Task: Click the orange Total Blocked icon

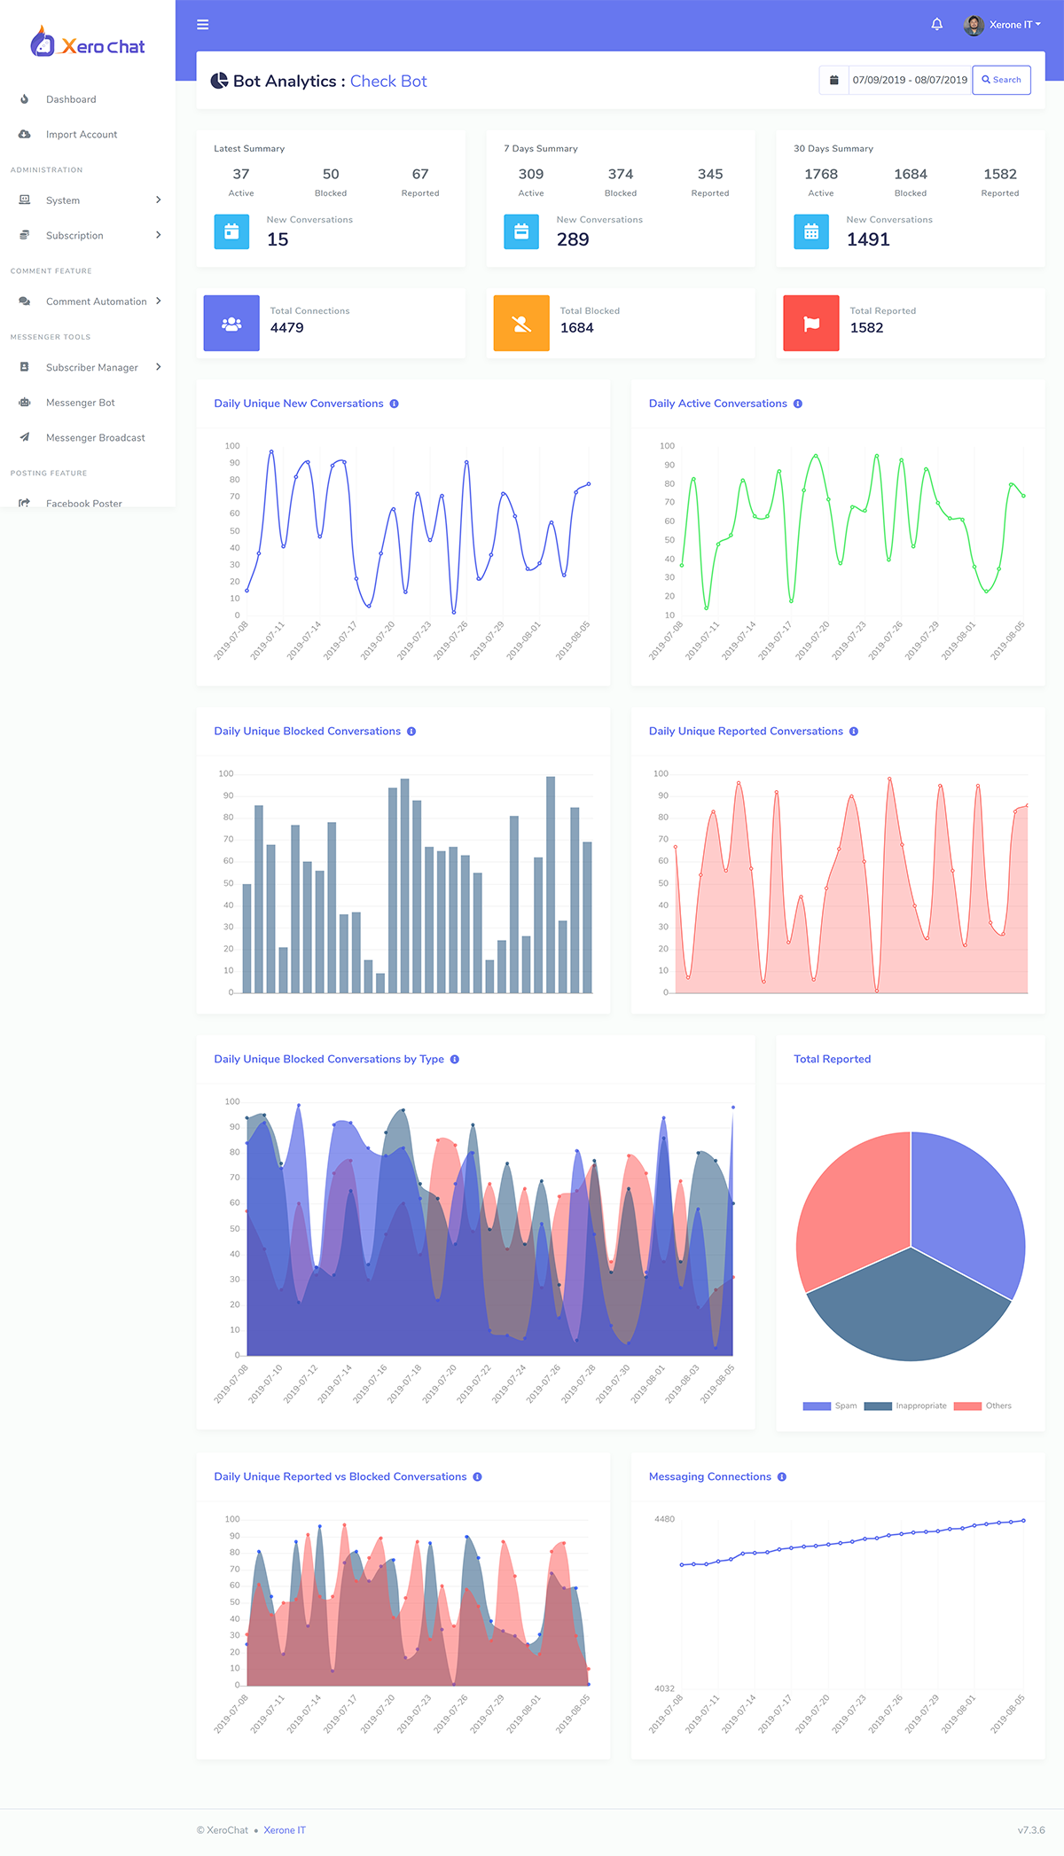Action: [521, 323]
